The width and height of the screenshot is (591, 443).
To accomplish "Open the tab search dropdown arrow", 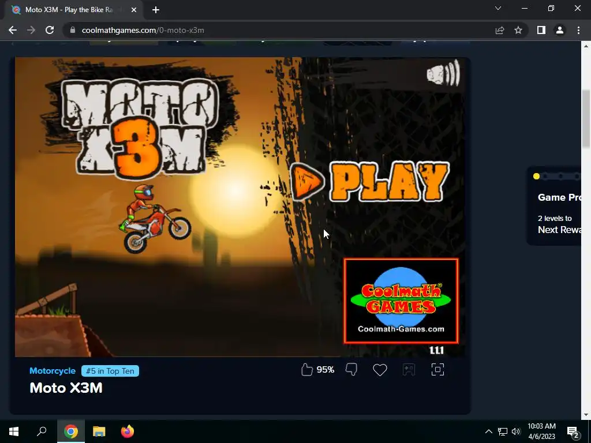I will (x=498, y=8).
